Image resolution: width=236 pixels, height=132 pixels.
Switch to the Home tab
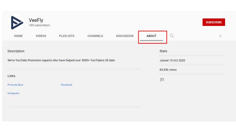pos(18,36)
